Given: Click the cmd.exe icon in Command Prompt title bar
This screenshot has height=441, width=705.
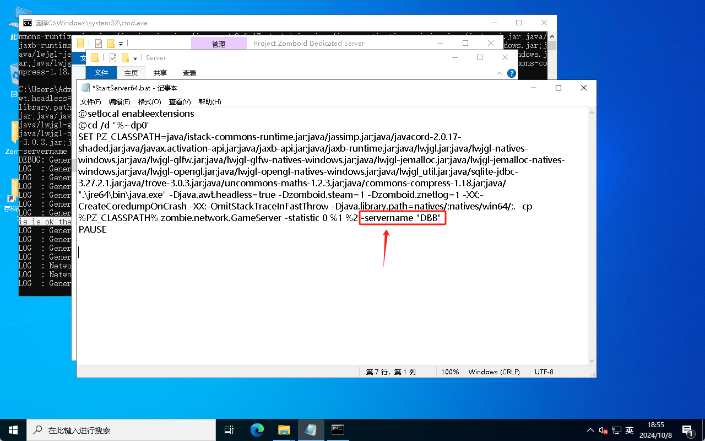Looking at the screenshot, I should pos(27,23).
